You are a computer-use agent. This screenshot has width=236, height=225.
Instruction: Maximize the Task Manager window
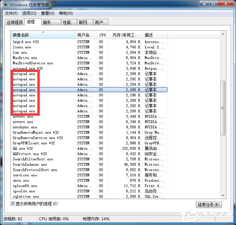[213, 3]
